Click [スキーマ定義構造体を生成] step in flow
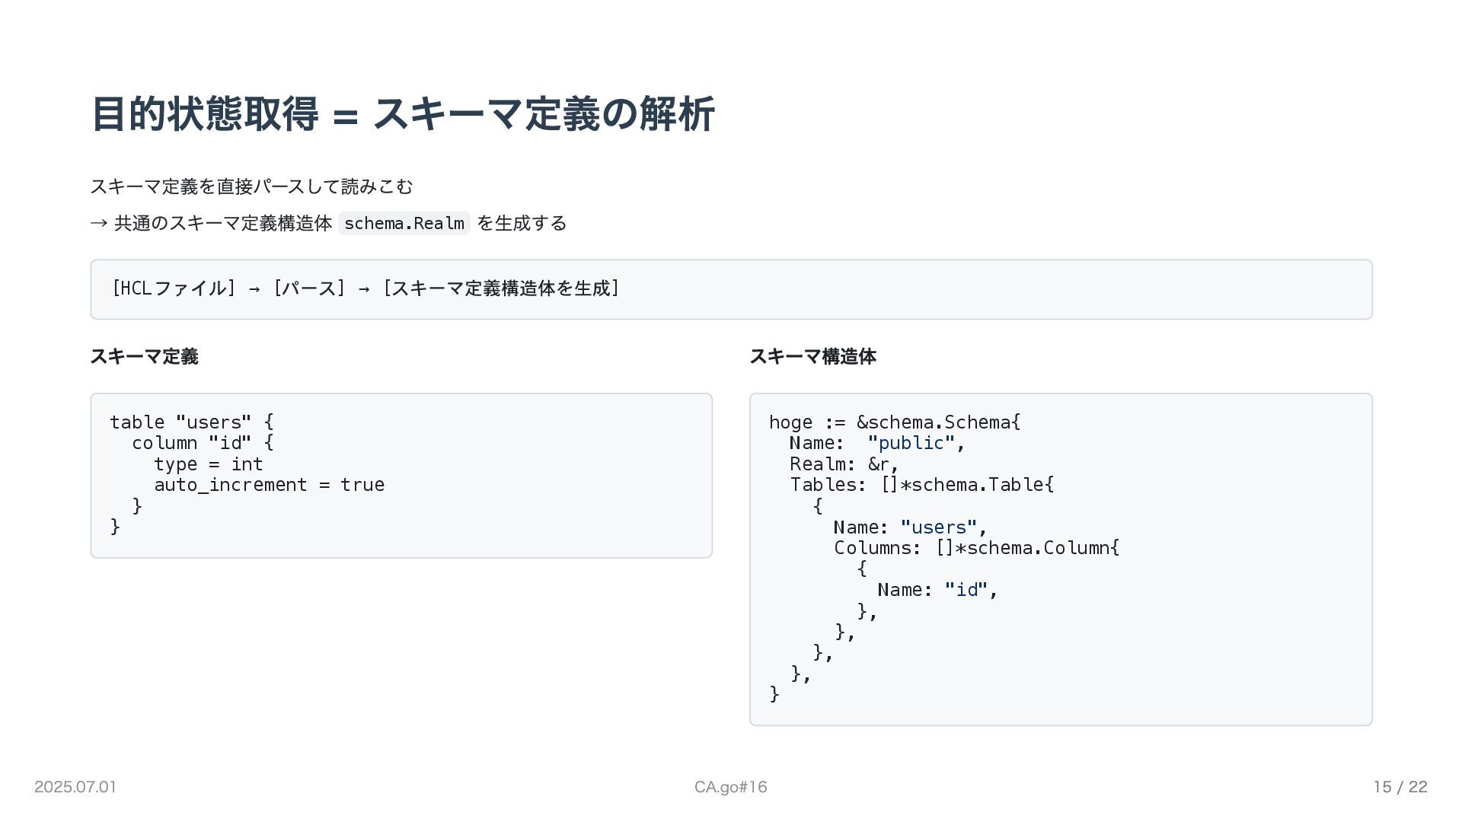This screenshot has width=1462, height=822. coord(501,288)
